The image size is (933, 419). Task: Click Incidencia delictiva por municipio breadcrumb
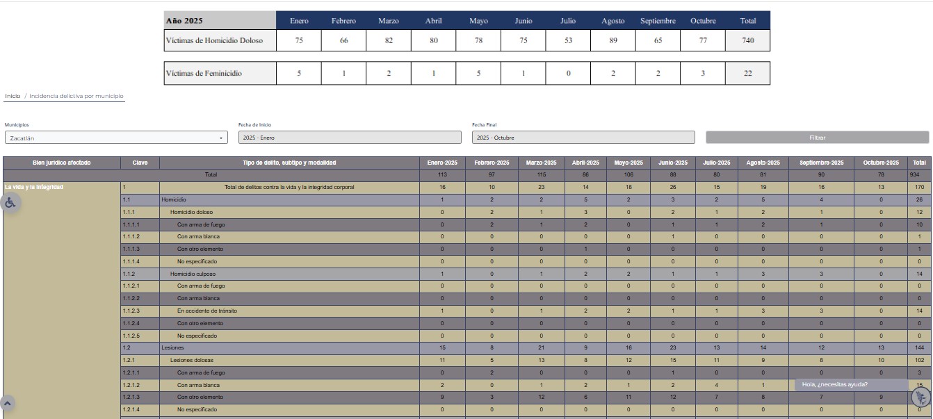[x=76, y=96]
